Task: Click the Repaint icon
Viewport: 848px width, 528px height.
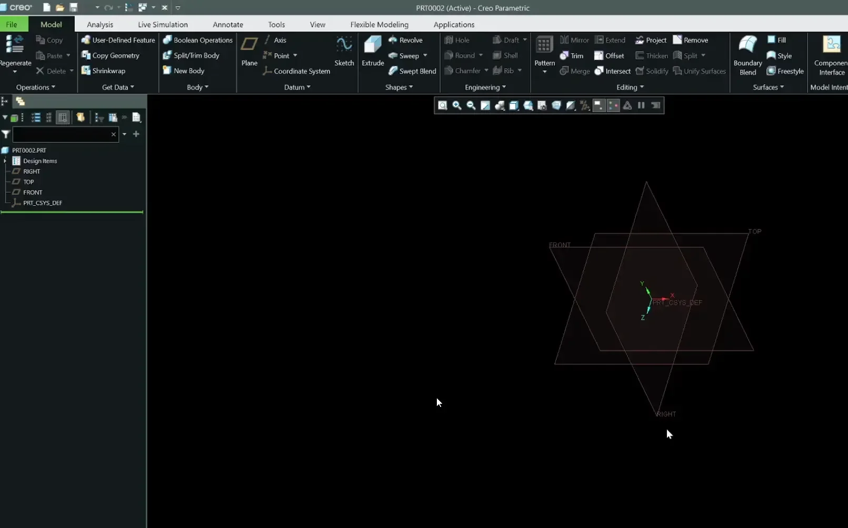Action: coord(485,106)
